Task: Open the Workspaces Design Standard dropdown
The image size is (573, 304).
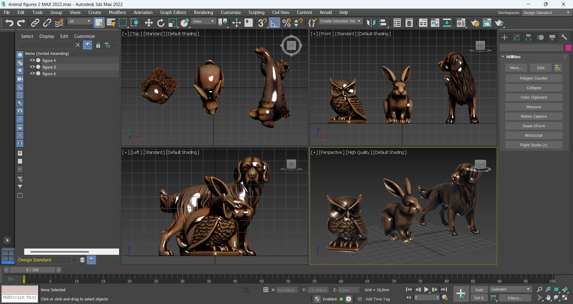Action: [x=546, y=13]
